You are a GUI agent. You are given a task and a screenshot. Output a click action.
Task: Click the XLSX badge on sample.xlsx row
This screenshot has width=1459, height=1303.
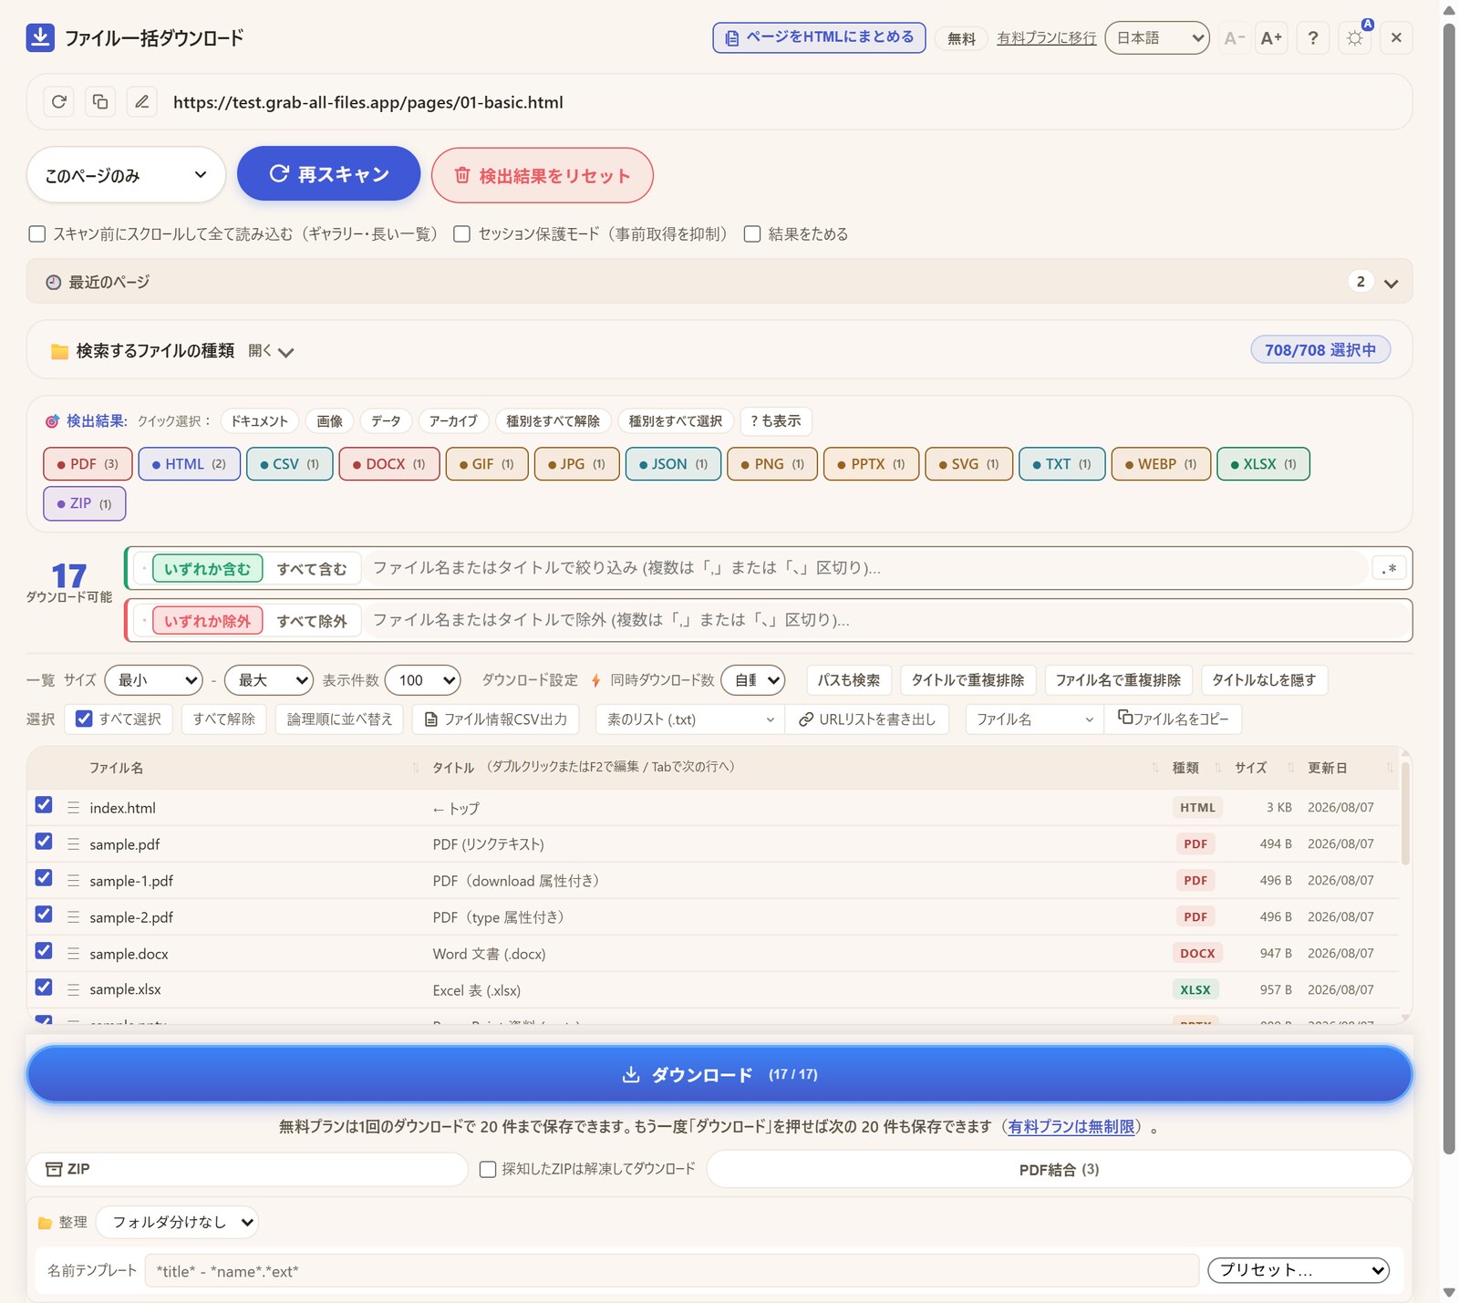click(x=1195, y=989)
